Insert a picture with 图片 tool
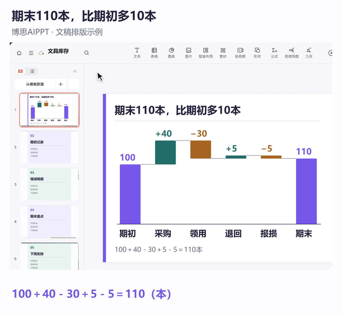342x317 pixels. coord(189,53)
